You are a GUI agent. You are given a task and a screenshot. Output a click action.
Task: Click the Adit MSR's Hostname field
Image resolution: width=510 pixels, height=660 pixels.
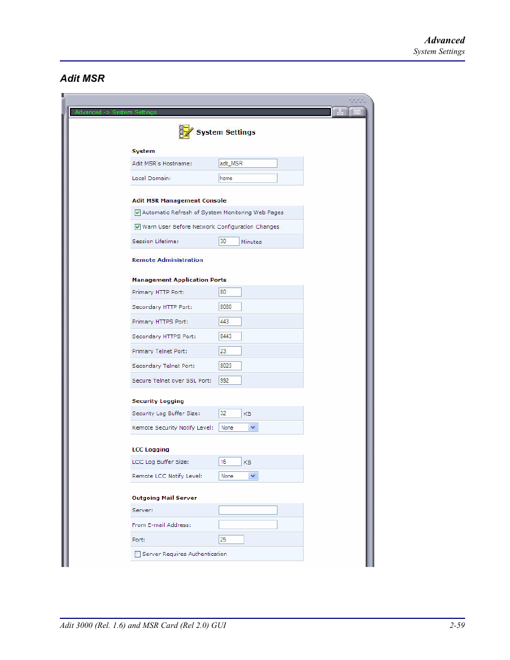point(248,164)
